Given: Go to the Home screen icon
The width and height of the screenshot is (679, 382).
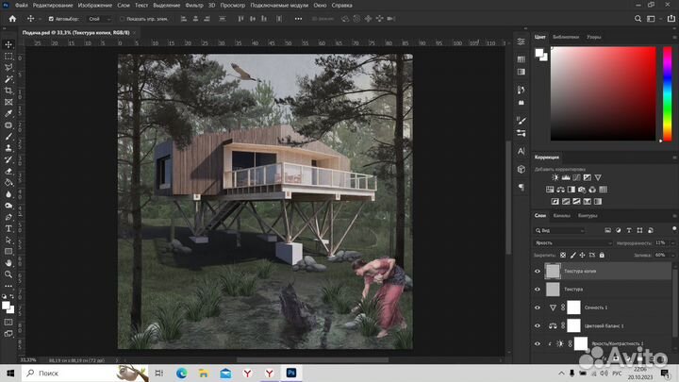Looking at the screenshot, I should [x=12, y=19].
